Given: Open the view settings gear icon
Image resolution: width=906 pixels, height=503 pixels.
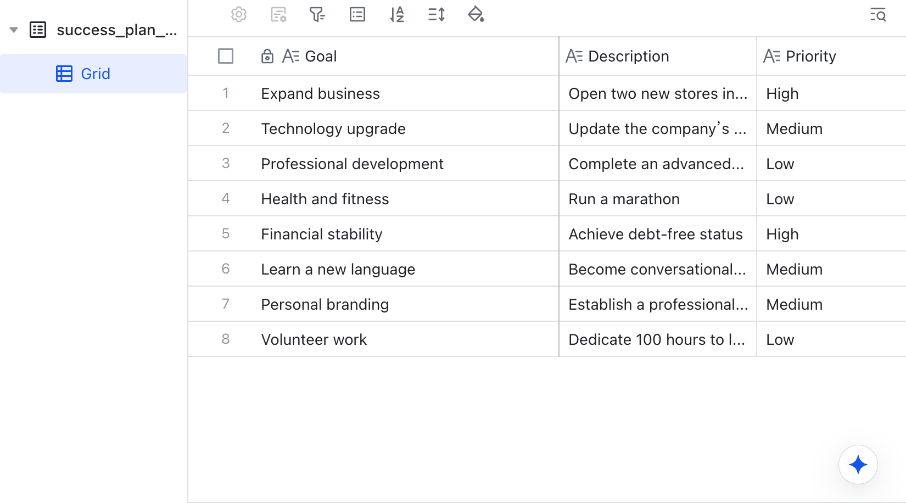Looking at the screenshot, I should [x=239, y=14].
